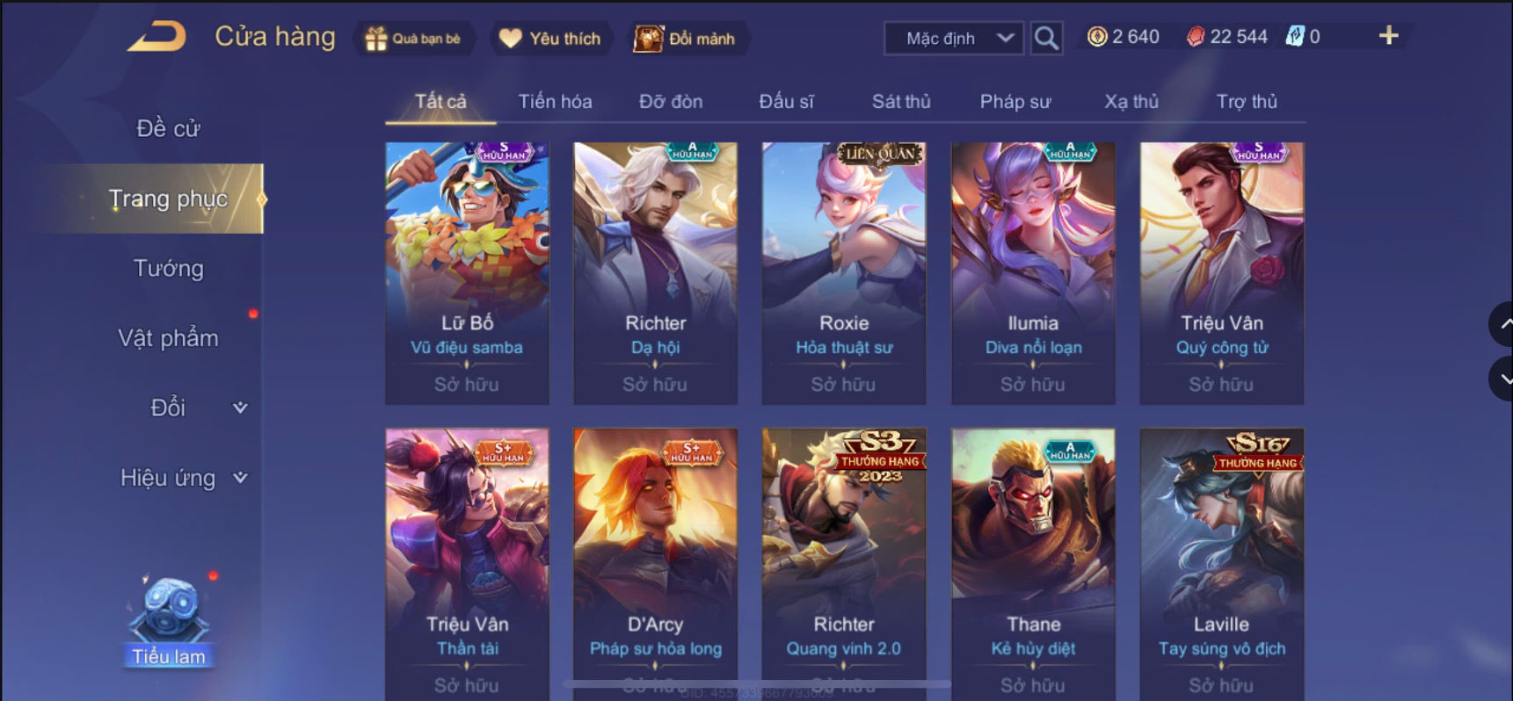
Task: Open the Yêu thích heart favorites
Action: pyautogui.click(x=550, y=39)
